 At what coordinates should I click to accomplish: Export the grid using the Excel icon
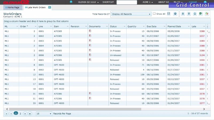[201, 14]
